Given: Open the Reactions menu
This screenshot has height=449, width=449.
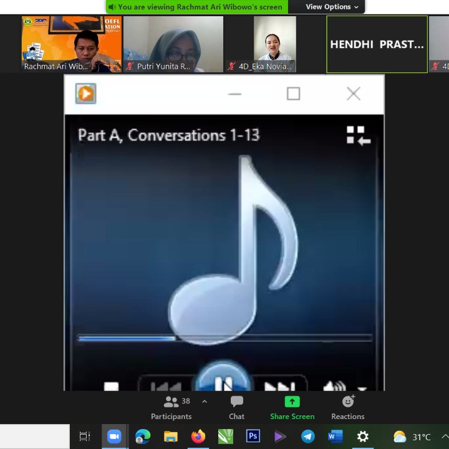Looking at the screenshot, I should 347,408.
